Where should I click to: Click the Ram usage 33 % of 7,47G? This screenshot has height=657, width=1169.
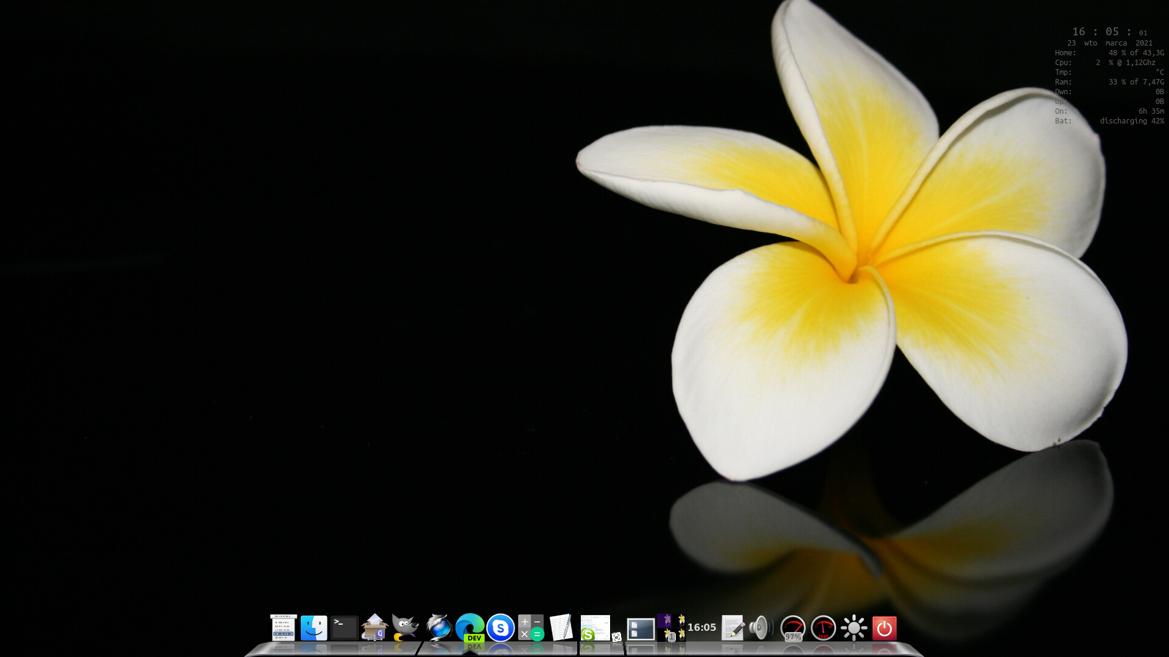[1136, 82]
